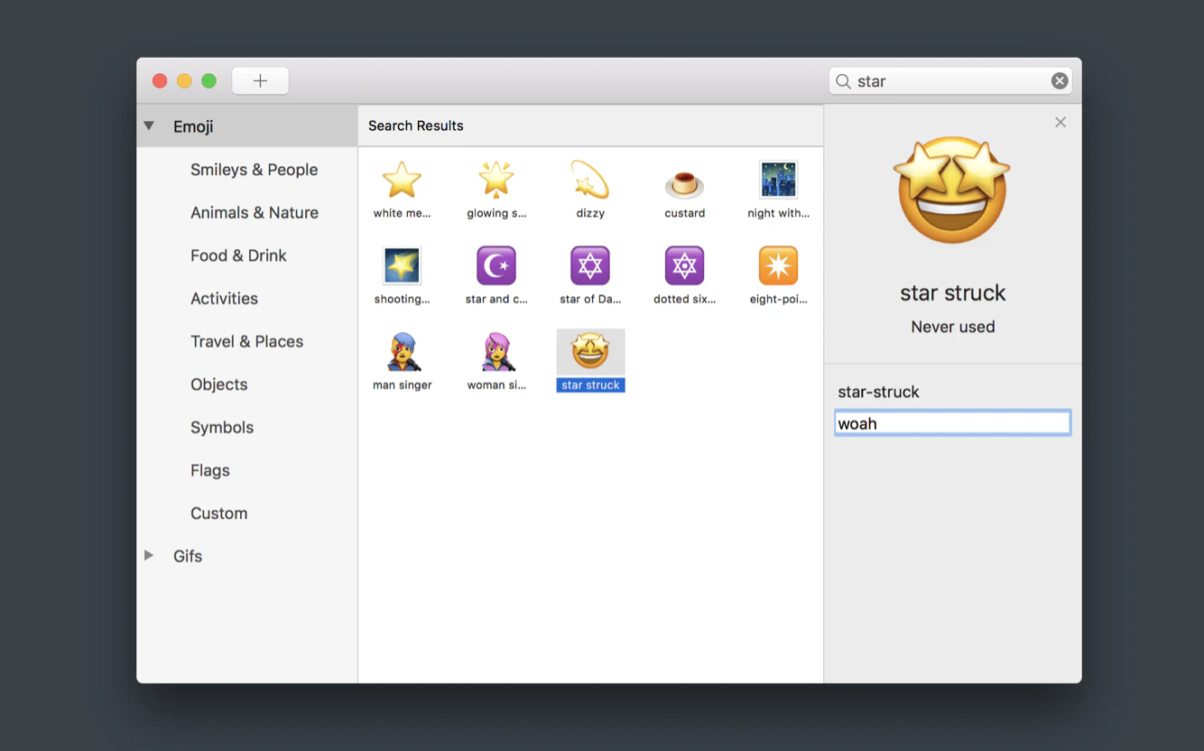
Task: Select the glowing star emoji
Action: pyautogui.click(x=495, y=181)
